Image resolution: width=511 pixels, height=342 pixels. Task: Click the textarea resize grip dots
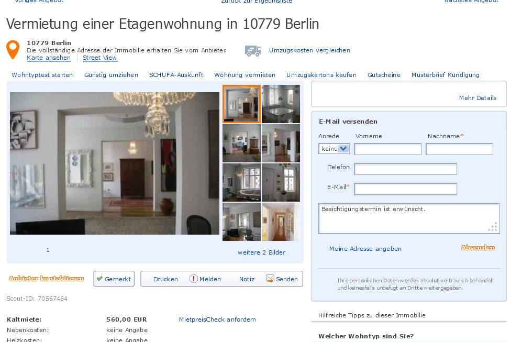493,227
